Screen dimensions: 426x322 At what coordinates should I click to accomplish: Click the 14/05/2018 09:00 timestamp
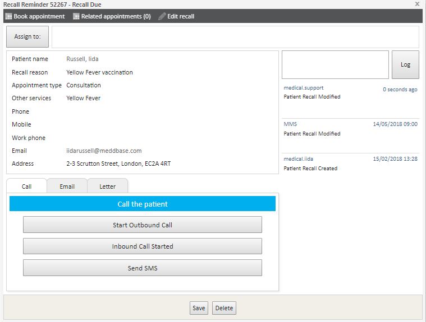[x=395, y=124]
